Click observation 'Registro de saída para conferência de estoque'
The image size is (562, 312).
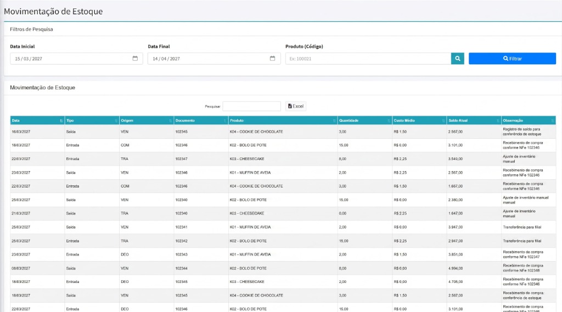[x=522, y=132]
